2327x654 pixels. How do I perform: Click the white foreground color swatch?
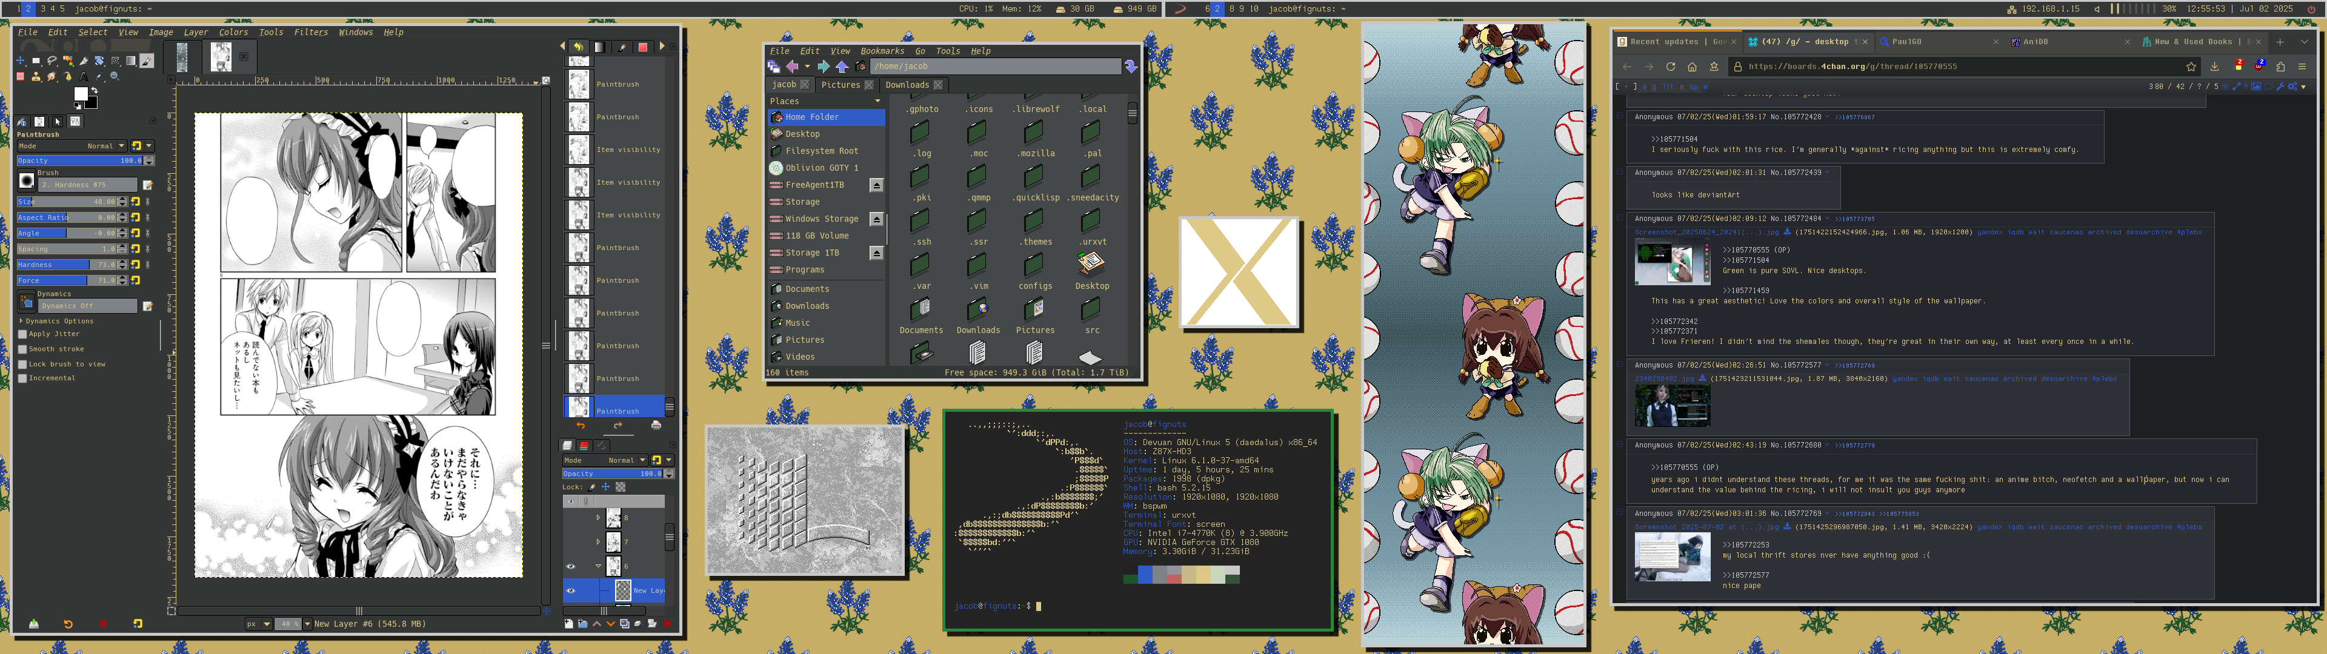[x=81, y=94]
